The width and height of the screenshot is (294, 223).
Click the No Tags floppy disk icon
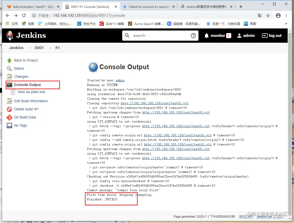(x=9, y=125)
